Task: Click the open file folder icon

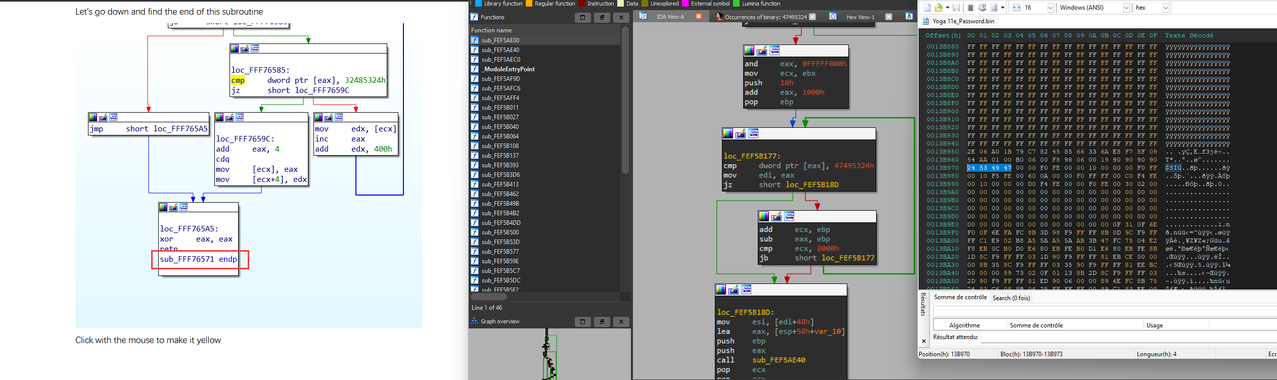Action: pos(938,8)
